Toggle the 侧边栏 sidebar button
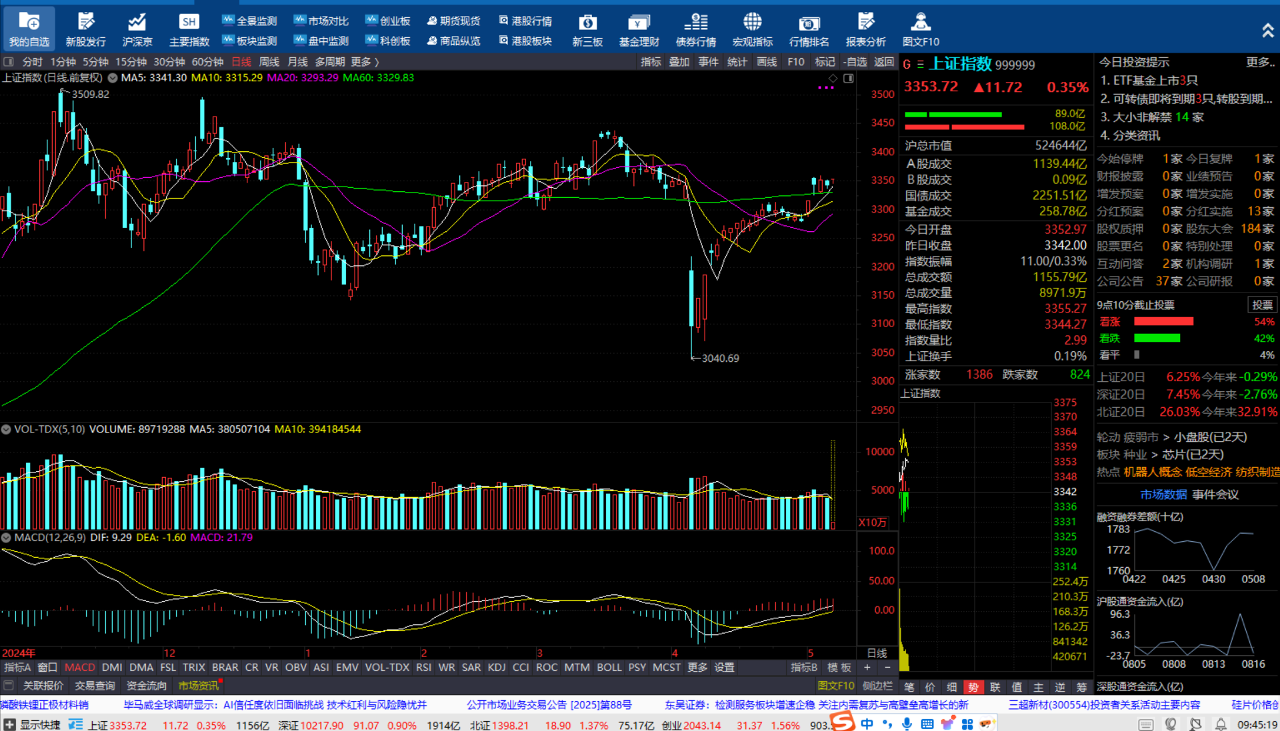 877,686
